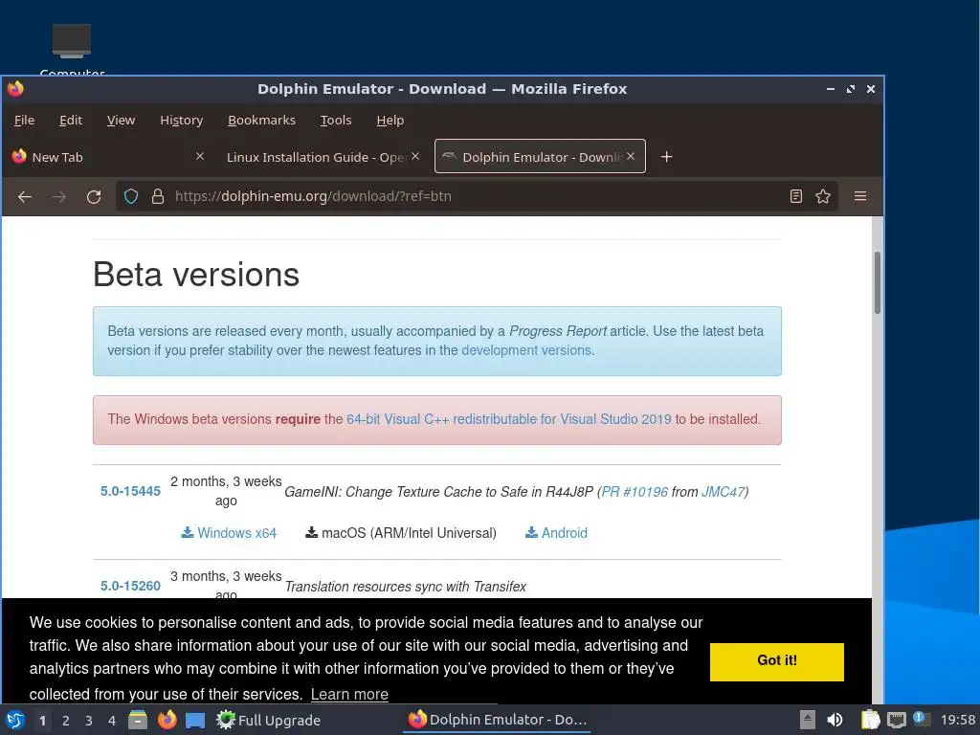The height and width of the screenshot is (735, 980).
Task: Open the Lubuntu start menu icon
Action: (15, 720)
